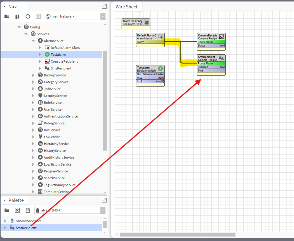Expand the Default Alarm Class node
This screenshot has width=294, height=241.
(40, 48)
